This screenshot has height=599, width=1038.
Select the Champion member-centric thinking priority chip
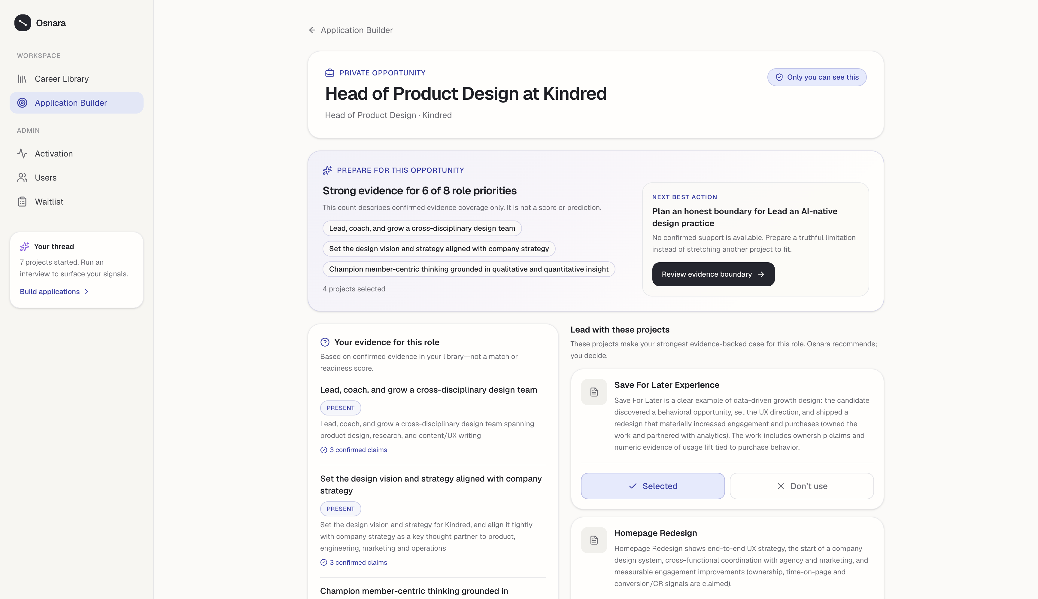[x=469, y=269]
